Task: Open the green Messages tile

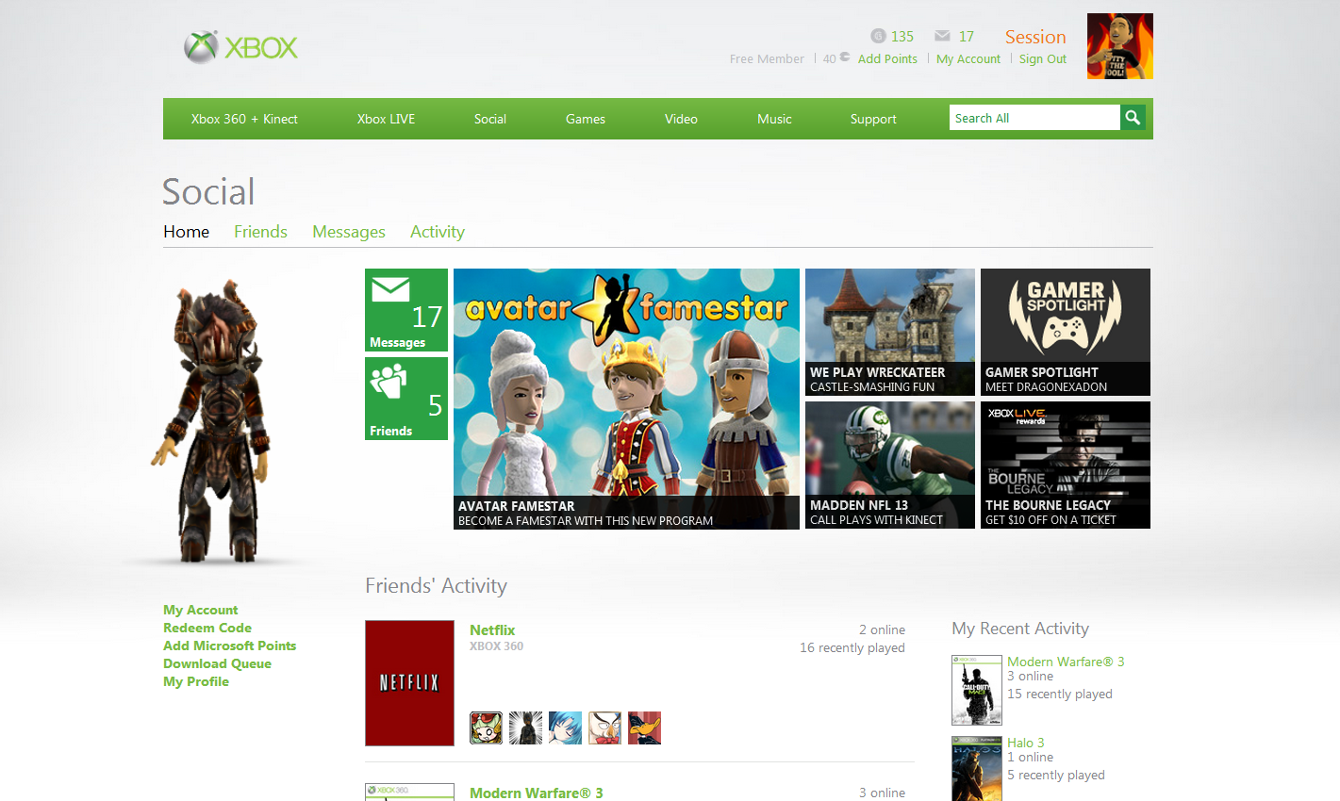Action: (406, 310)
